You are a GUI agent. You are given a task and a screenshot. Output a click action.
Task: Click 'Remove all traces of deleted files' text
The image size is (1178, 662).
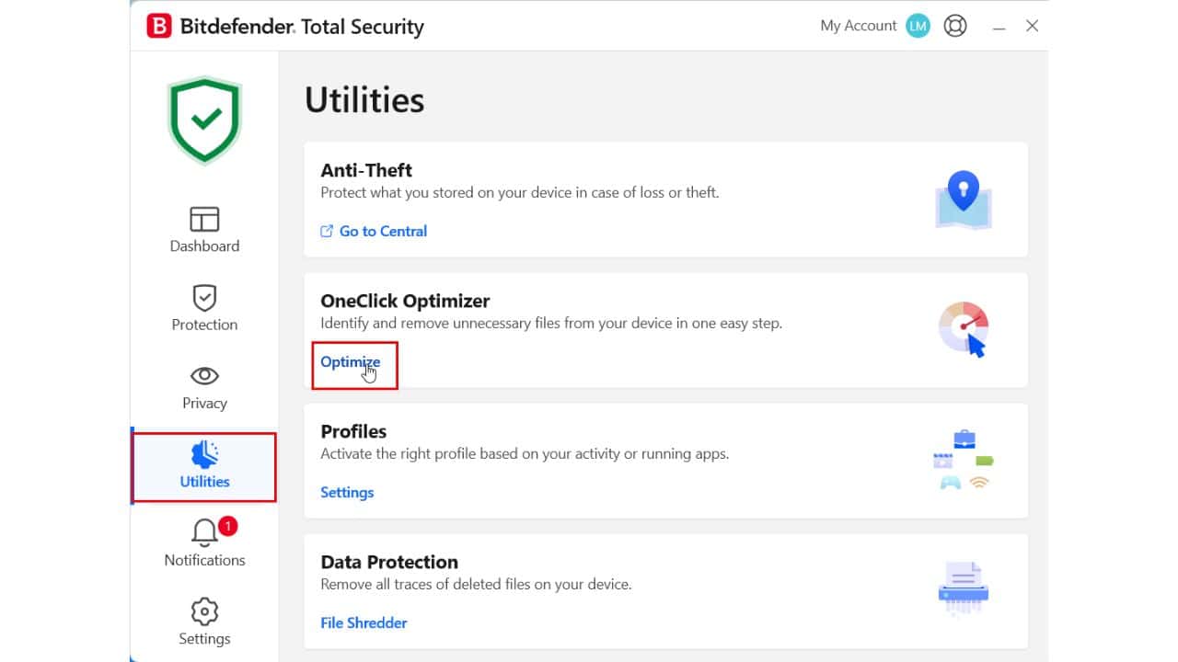point(476,584)
